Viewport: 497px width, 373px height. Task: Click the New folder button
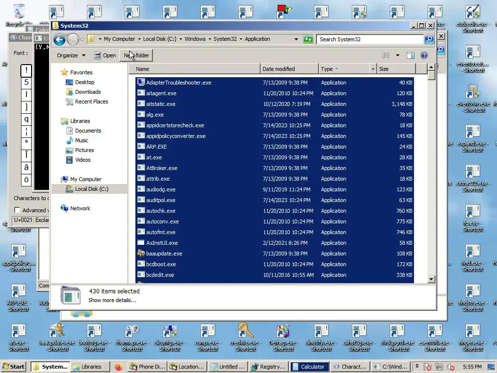coord(136,55)
